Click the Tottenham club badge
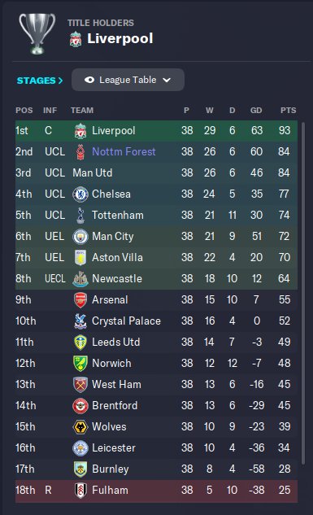 tap(80, 215)
